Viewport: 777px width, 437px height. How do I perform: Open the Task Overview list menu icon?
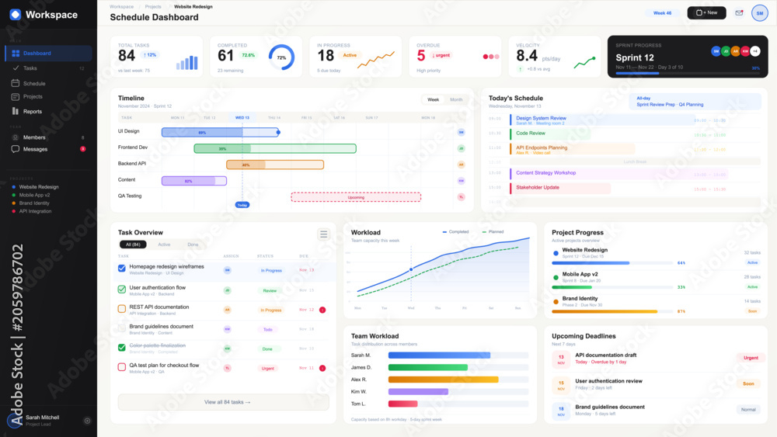point(323,234)
